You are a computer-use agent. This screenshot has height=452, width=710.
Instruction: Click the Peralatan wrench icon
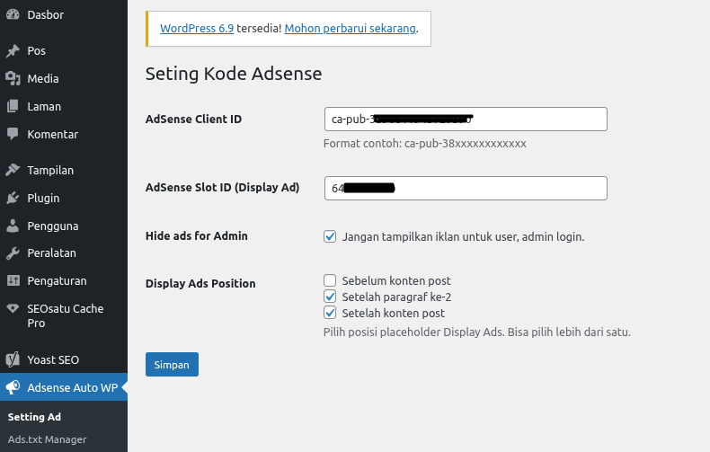pyautogui.click(x=13, y=253)
